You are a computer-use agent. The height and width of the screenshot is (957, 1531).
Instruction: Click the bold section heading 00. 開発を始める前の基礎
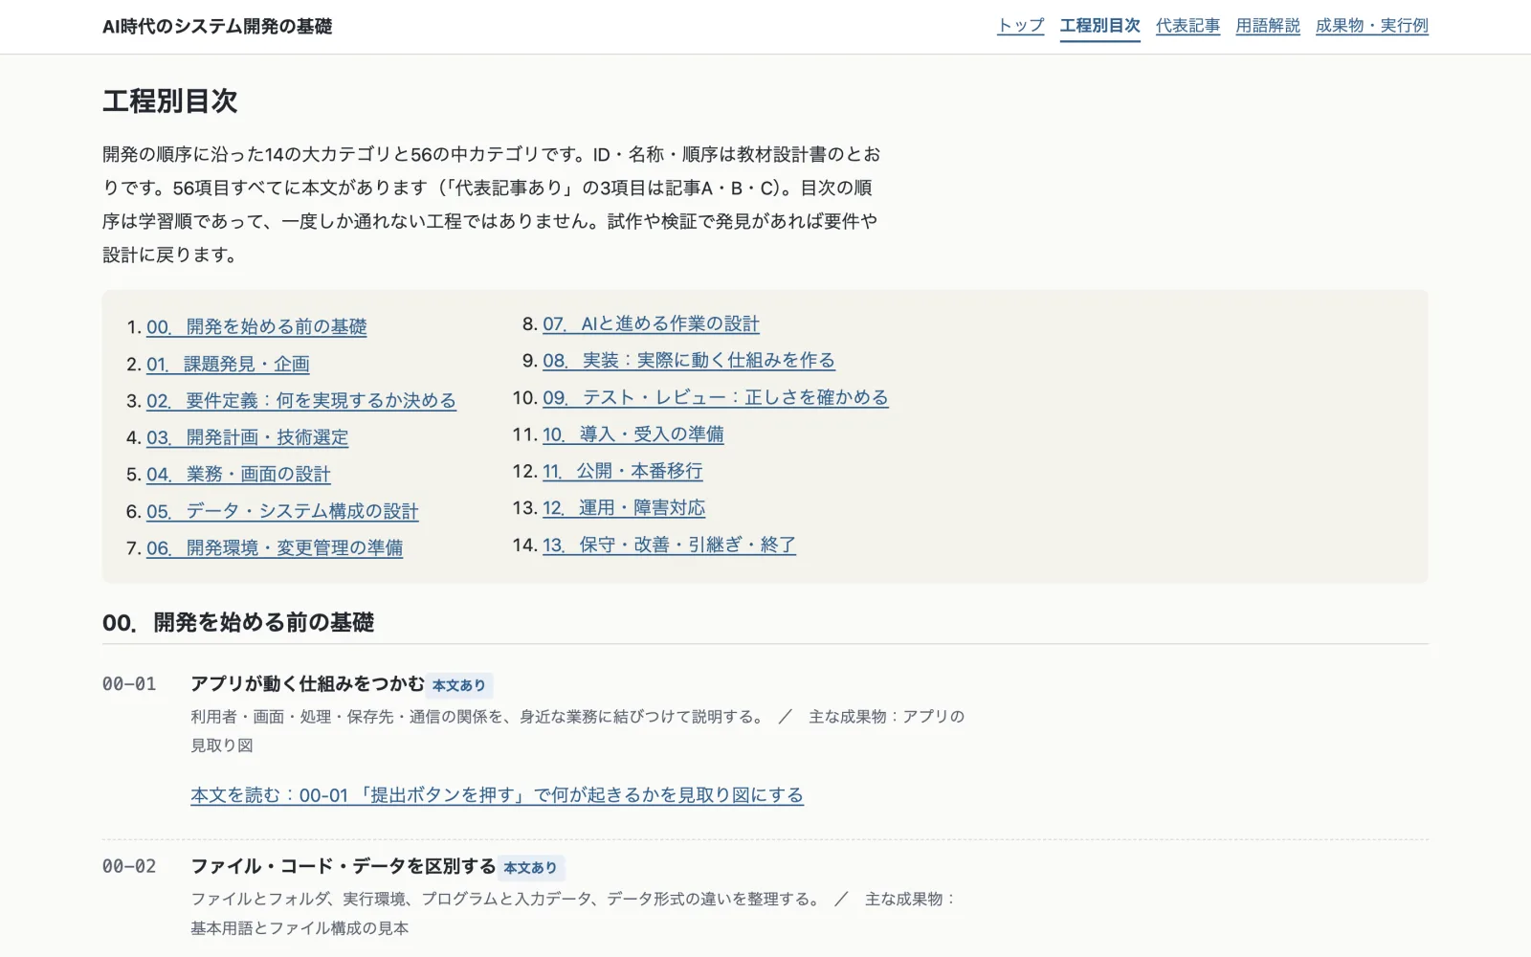238,623
